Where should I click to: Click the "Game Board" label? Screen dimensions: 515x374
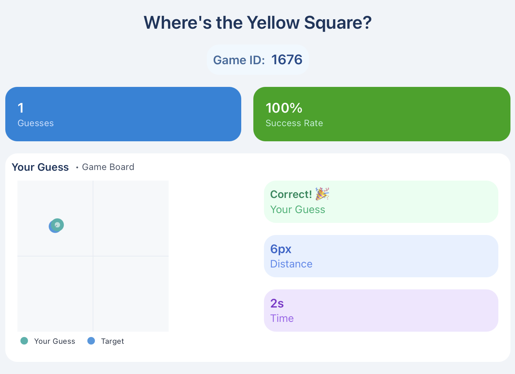108,167
